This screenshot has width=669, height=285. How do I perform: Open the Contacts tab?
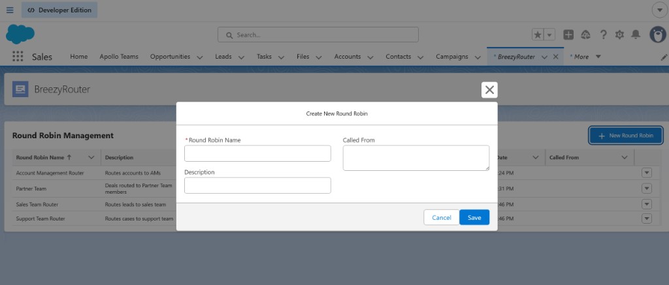coord(399,57)
